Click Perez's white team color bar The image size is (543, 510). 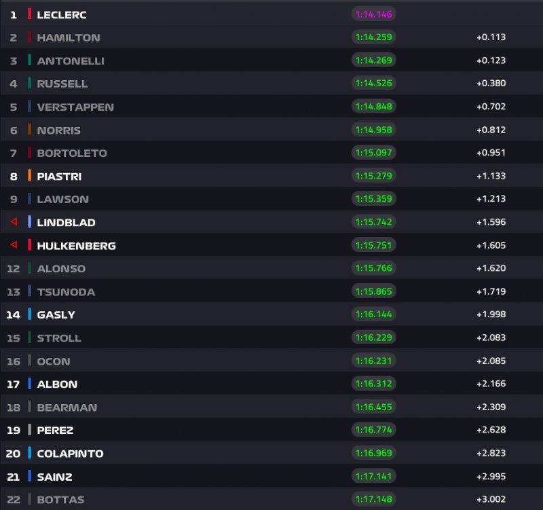(x=29, y=430)
